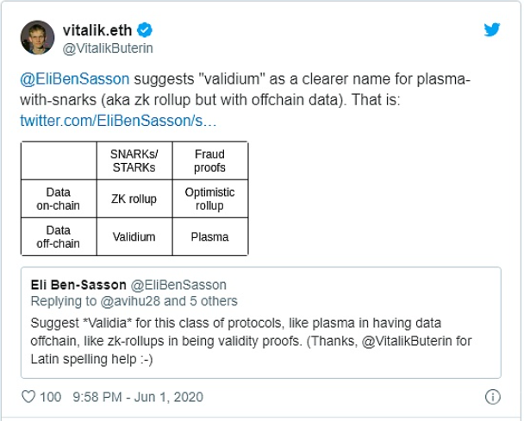Image resolution: width=524 pixels, height=421 pixels.
Task: Open the 9:58 PM - Jun 1, 2020 timestamp
Action: pyautogui.click(x=138, y=397)
